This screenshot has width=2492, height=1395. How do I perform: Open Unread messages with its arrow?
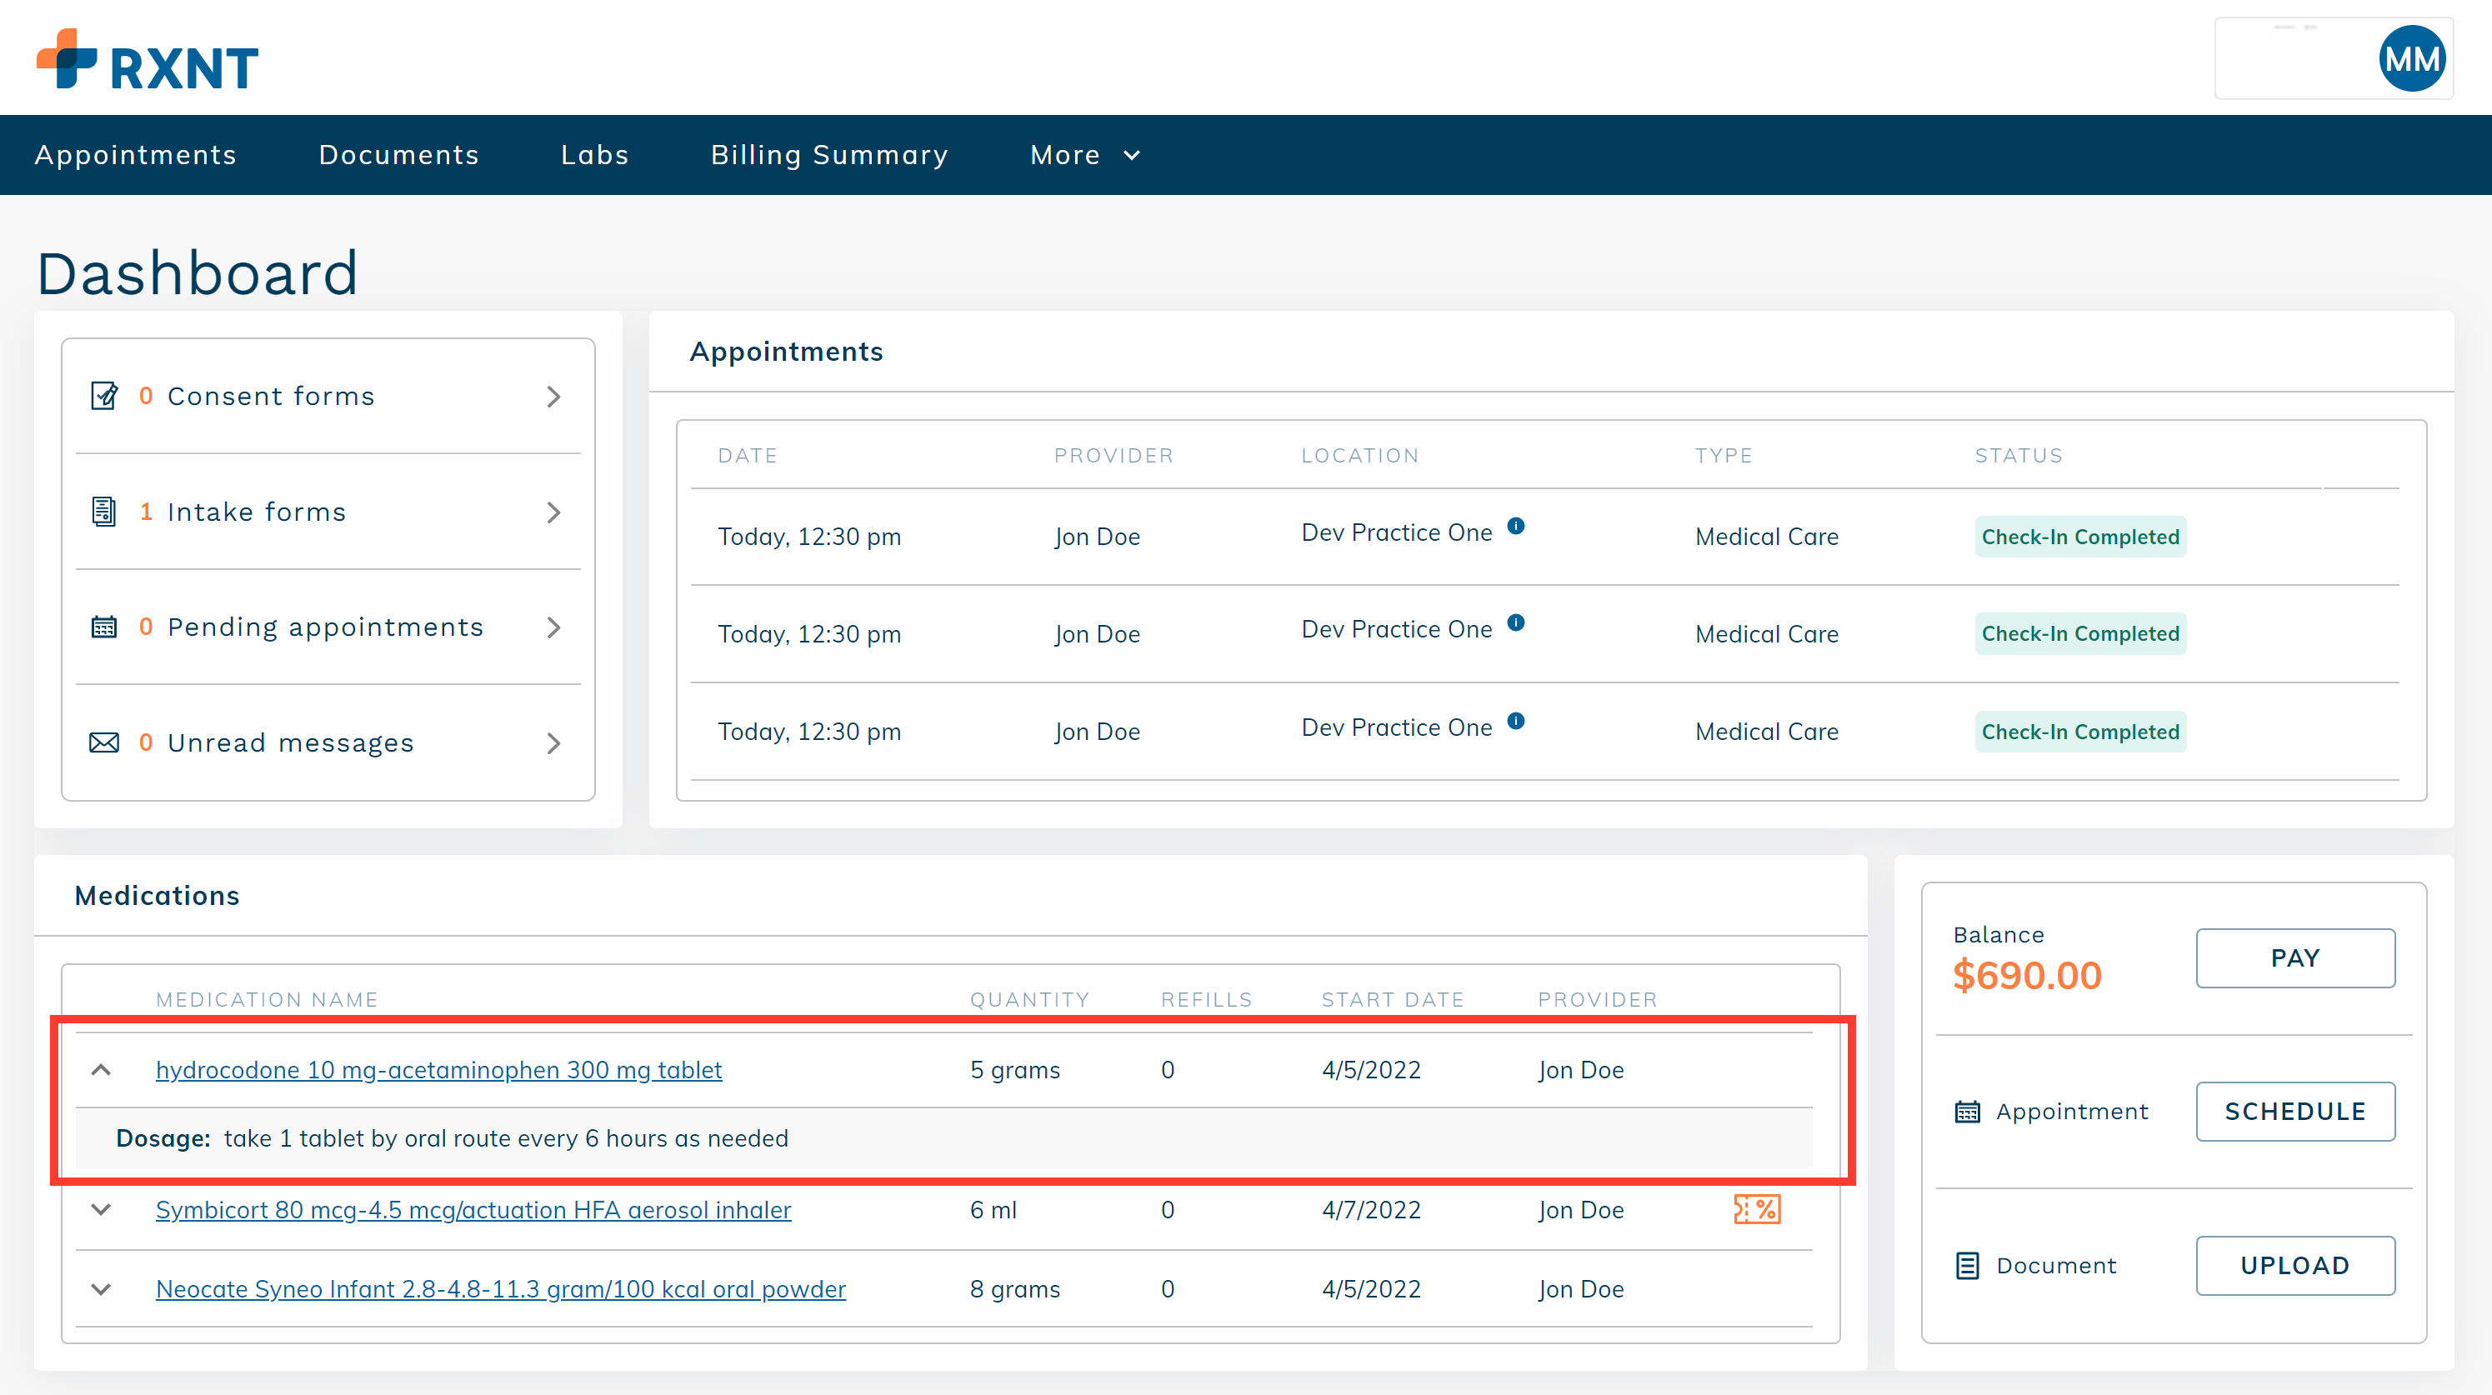point(553,744)
